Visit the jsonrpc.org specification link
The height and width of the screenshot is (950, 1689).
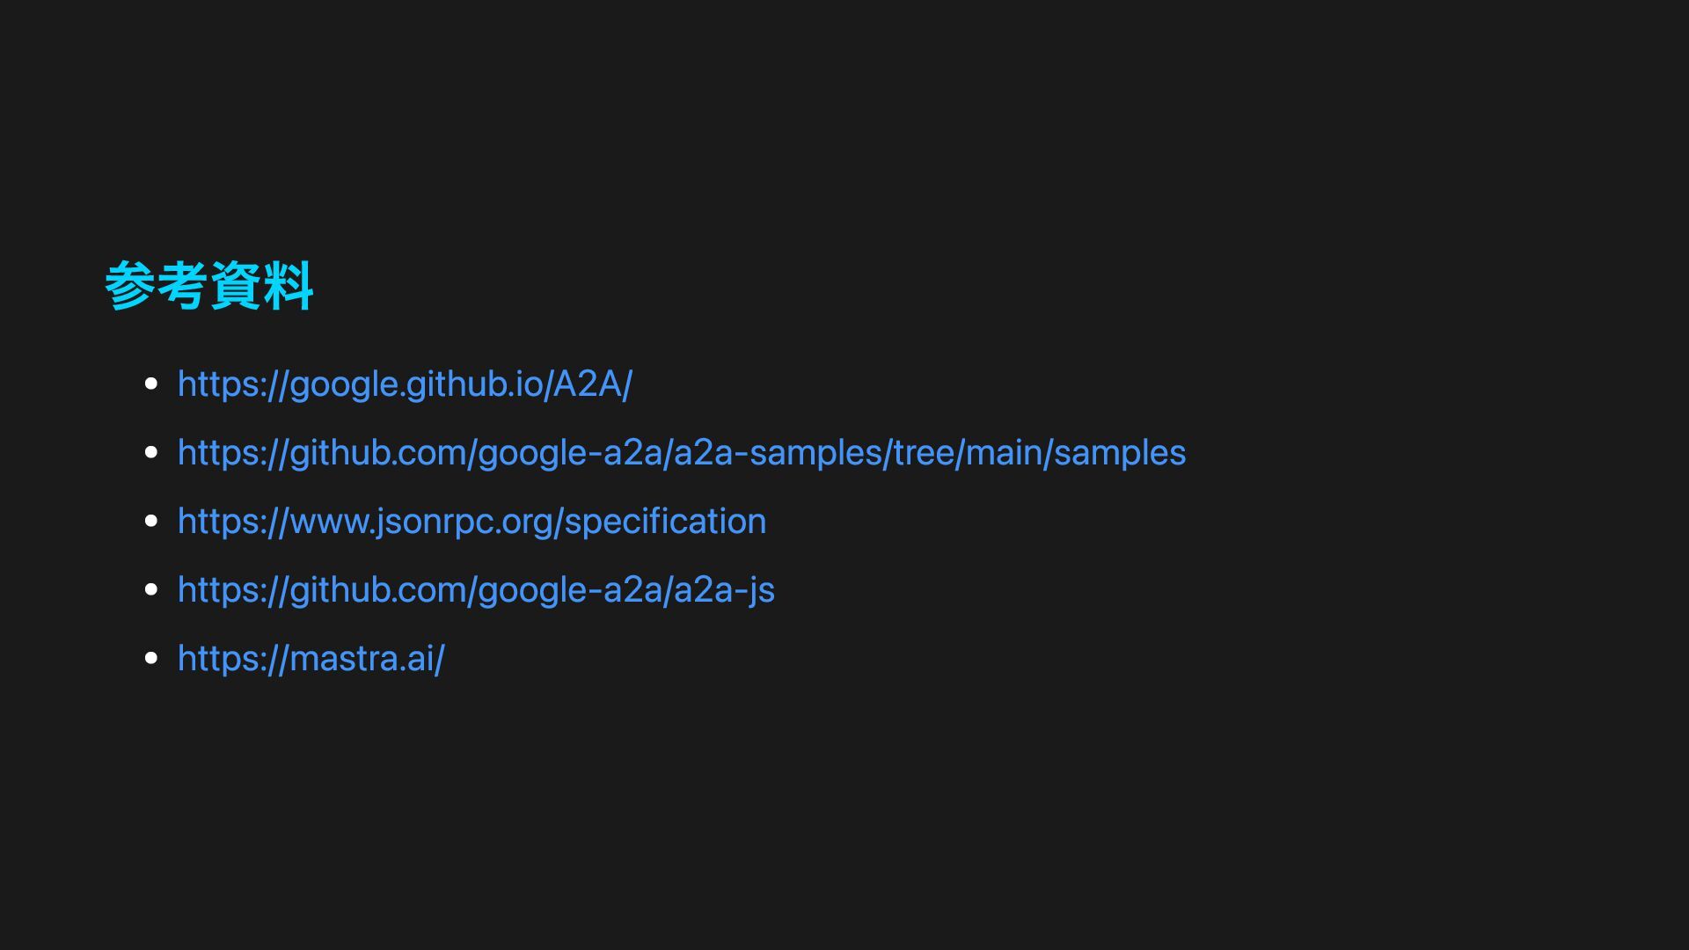472,522
